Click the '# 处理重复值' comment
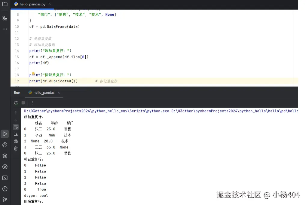Viewport: 306px width, 205px height. (40, 39)
